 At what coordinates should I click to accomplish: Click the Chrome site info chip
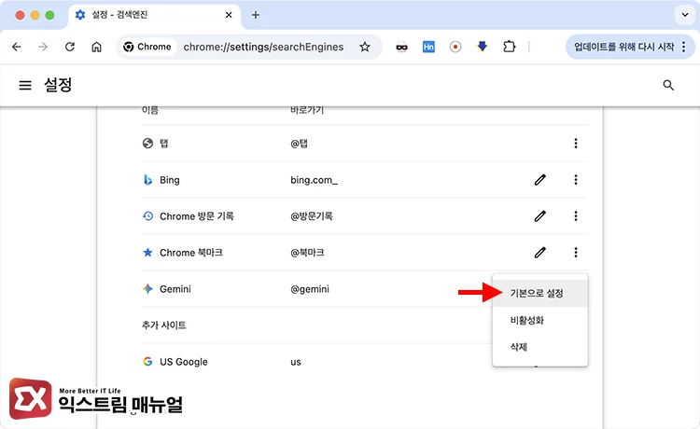point(147,47)
